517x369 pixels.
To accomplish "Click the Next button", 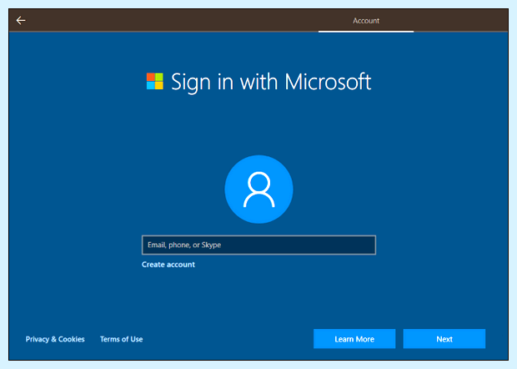I will [444, 339].
